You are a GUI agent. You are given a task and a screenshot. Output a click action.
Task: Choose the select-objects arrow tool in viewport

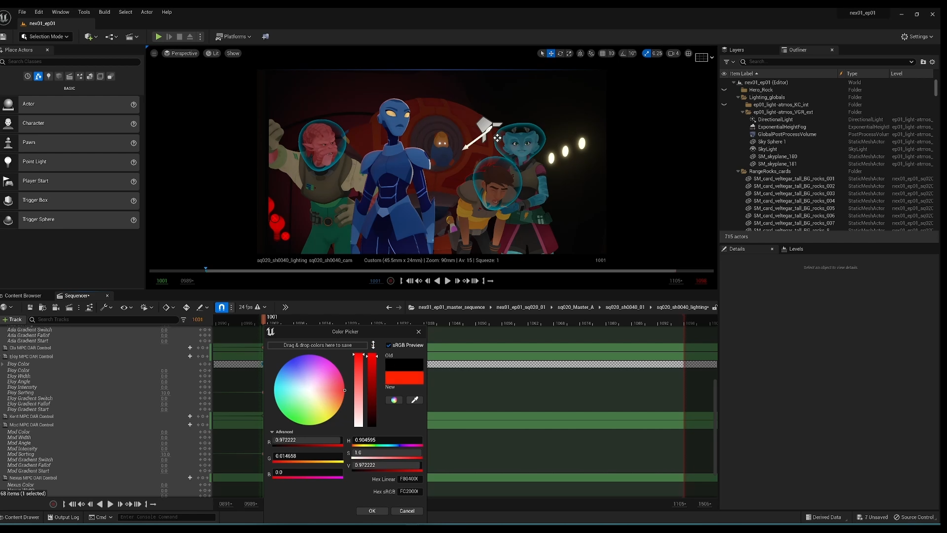542,53
